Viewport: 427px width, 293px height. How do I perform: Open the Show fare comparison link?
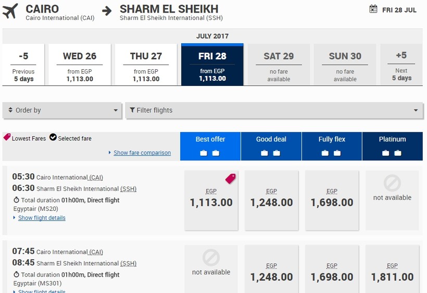142,153
